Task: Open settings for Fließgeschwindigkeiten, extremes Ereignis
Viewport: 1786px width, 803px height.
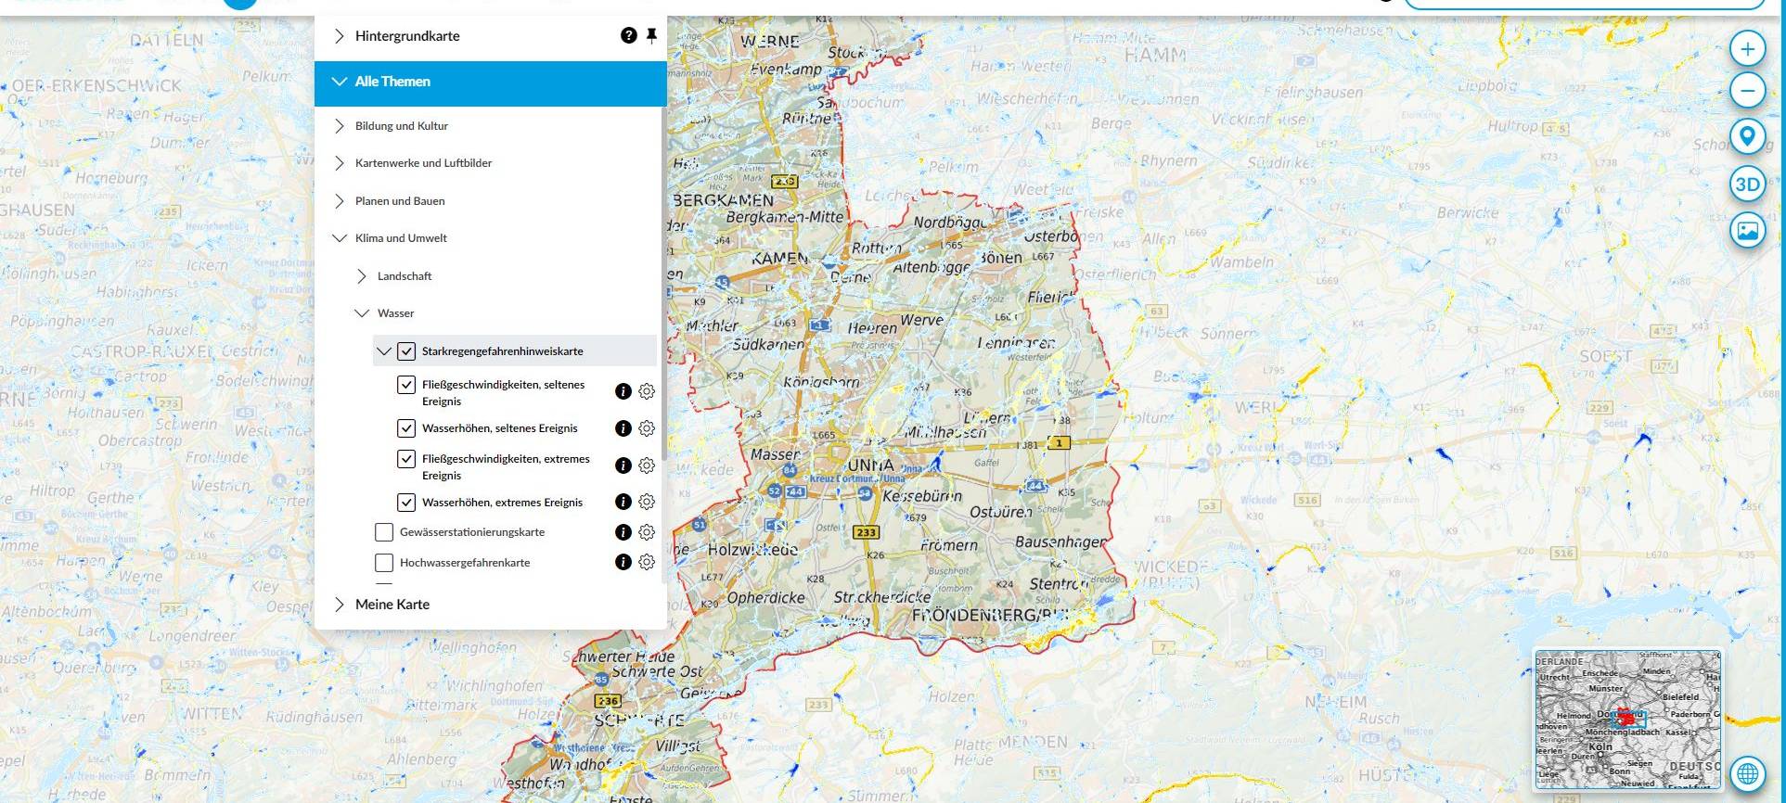Action: 647,465
